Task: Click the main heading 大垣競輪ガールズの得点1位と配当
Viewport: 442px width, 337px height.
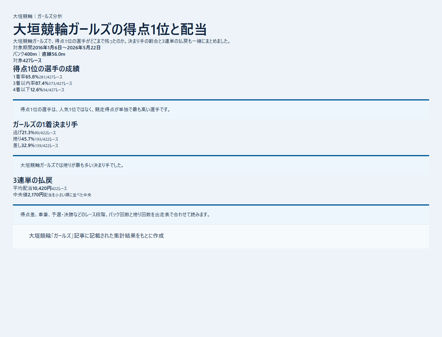Action: click(110, 29)
